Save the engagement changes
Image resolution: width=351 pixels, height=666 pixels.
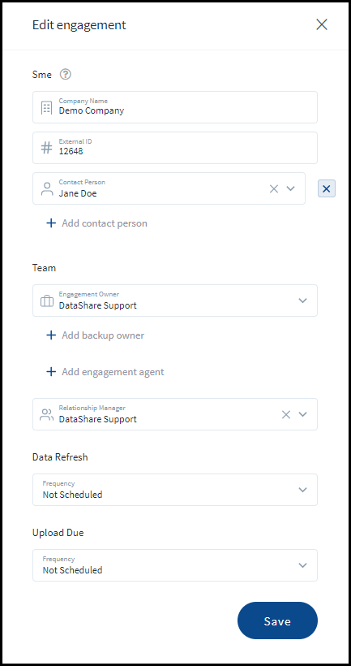tap(277, 621)
